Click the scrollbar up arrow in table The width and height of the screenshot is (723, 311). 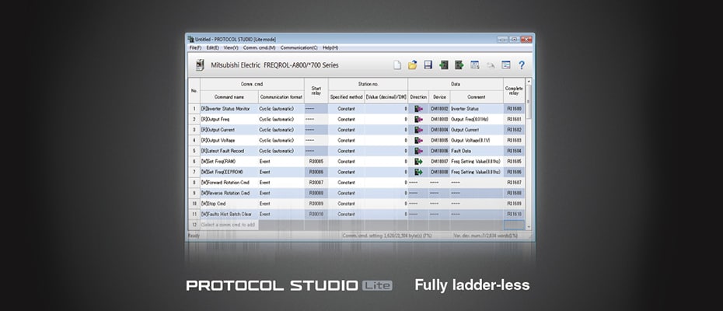coord(529,81)
